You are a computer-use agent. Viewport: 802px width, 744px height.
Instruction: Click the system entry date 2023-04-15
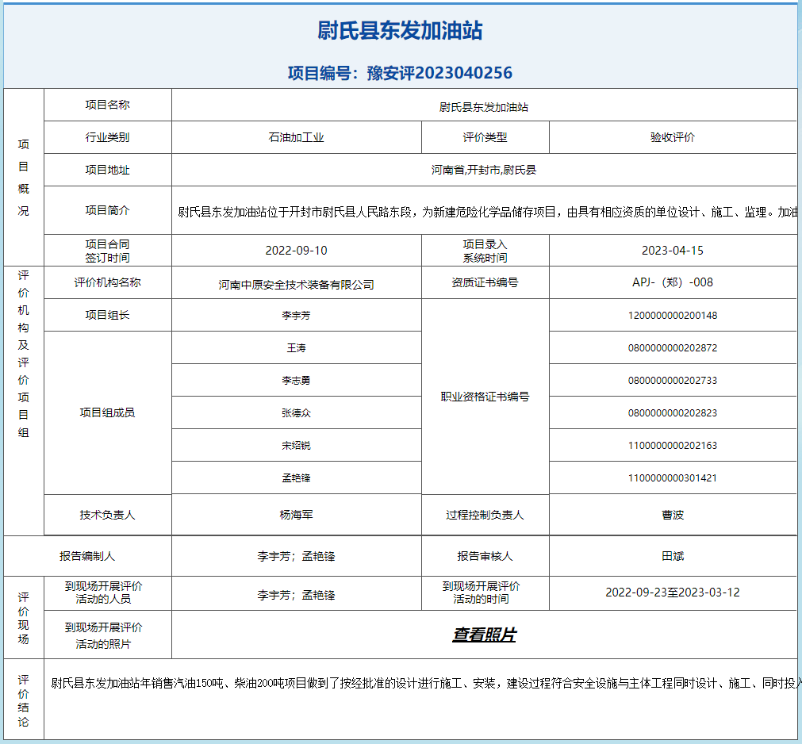[672, 251]
